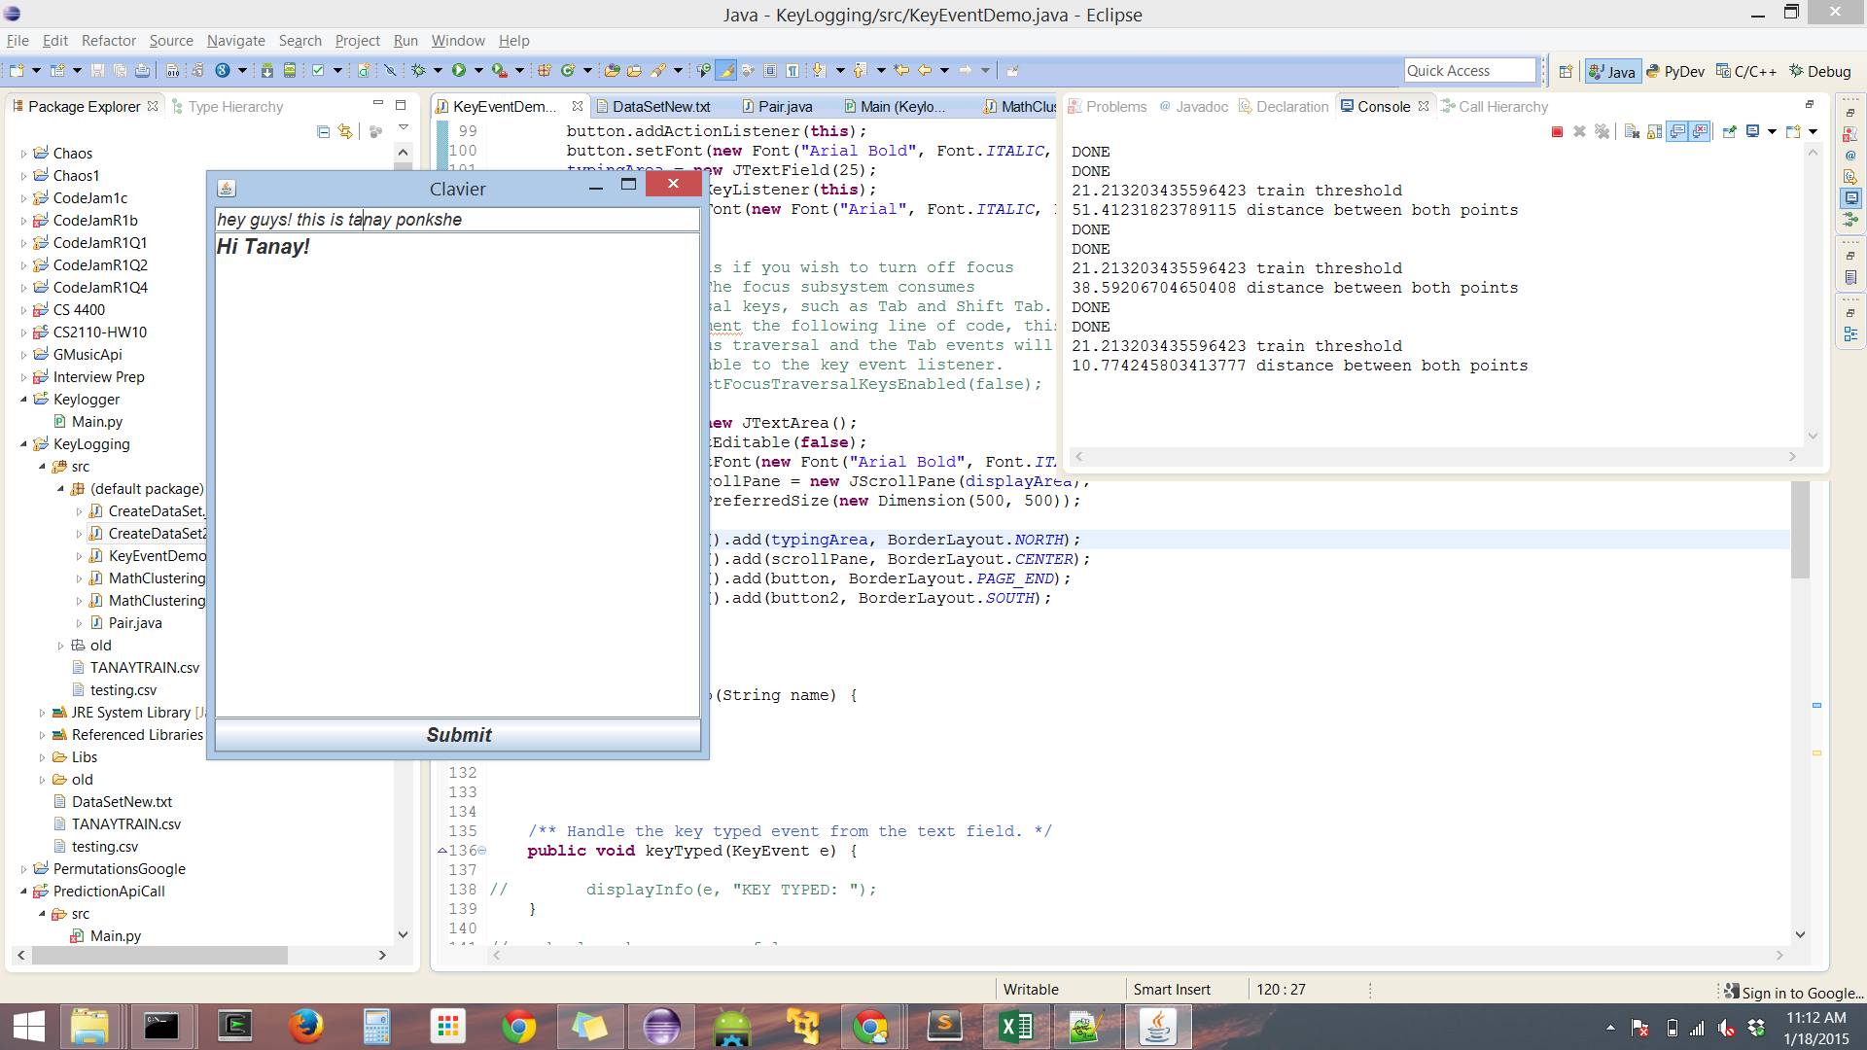The image size is (1867, 1050).
Task: Click the Run green play toolbar icon
Action: click(458, 70)
